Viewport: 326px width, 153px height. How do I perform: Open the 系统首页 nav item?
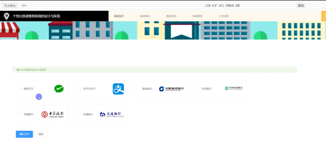(119, 16)
